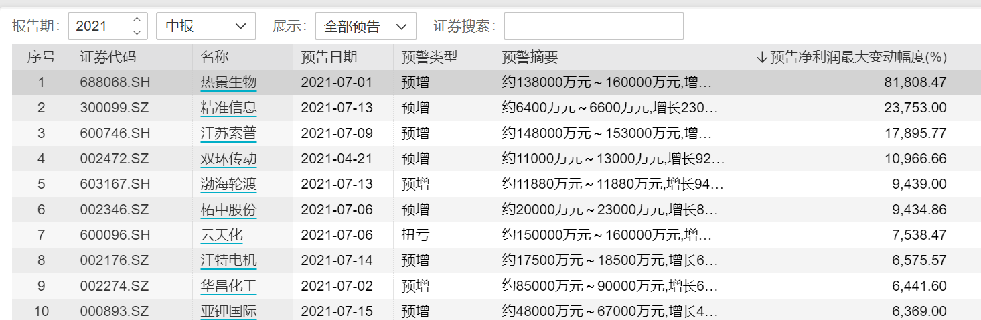The image size is (981, 320).
Task: Sort by the 预告日期 column header
Action: [343, 57]
